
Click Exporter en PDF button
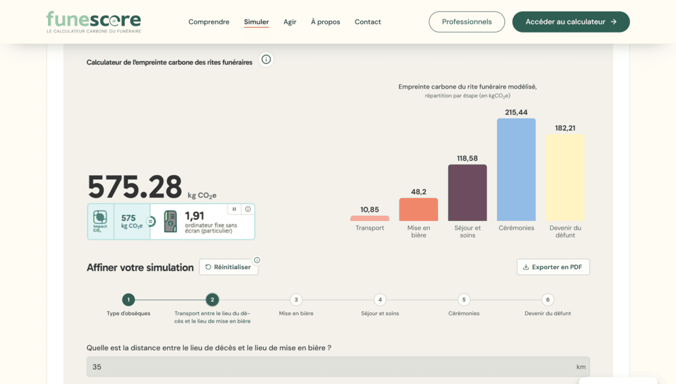[553, 267]
